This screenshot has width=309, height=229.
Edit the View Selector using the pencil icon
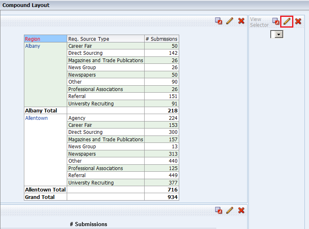click(x=287, y=21)
